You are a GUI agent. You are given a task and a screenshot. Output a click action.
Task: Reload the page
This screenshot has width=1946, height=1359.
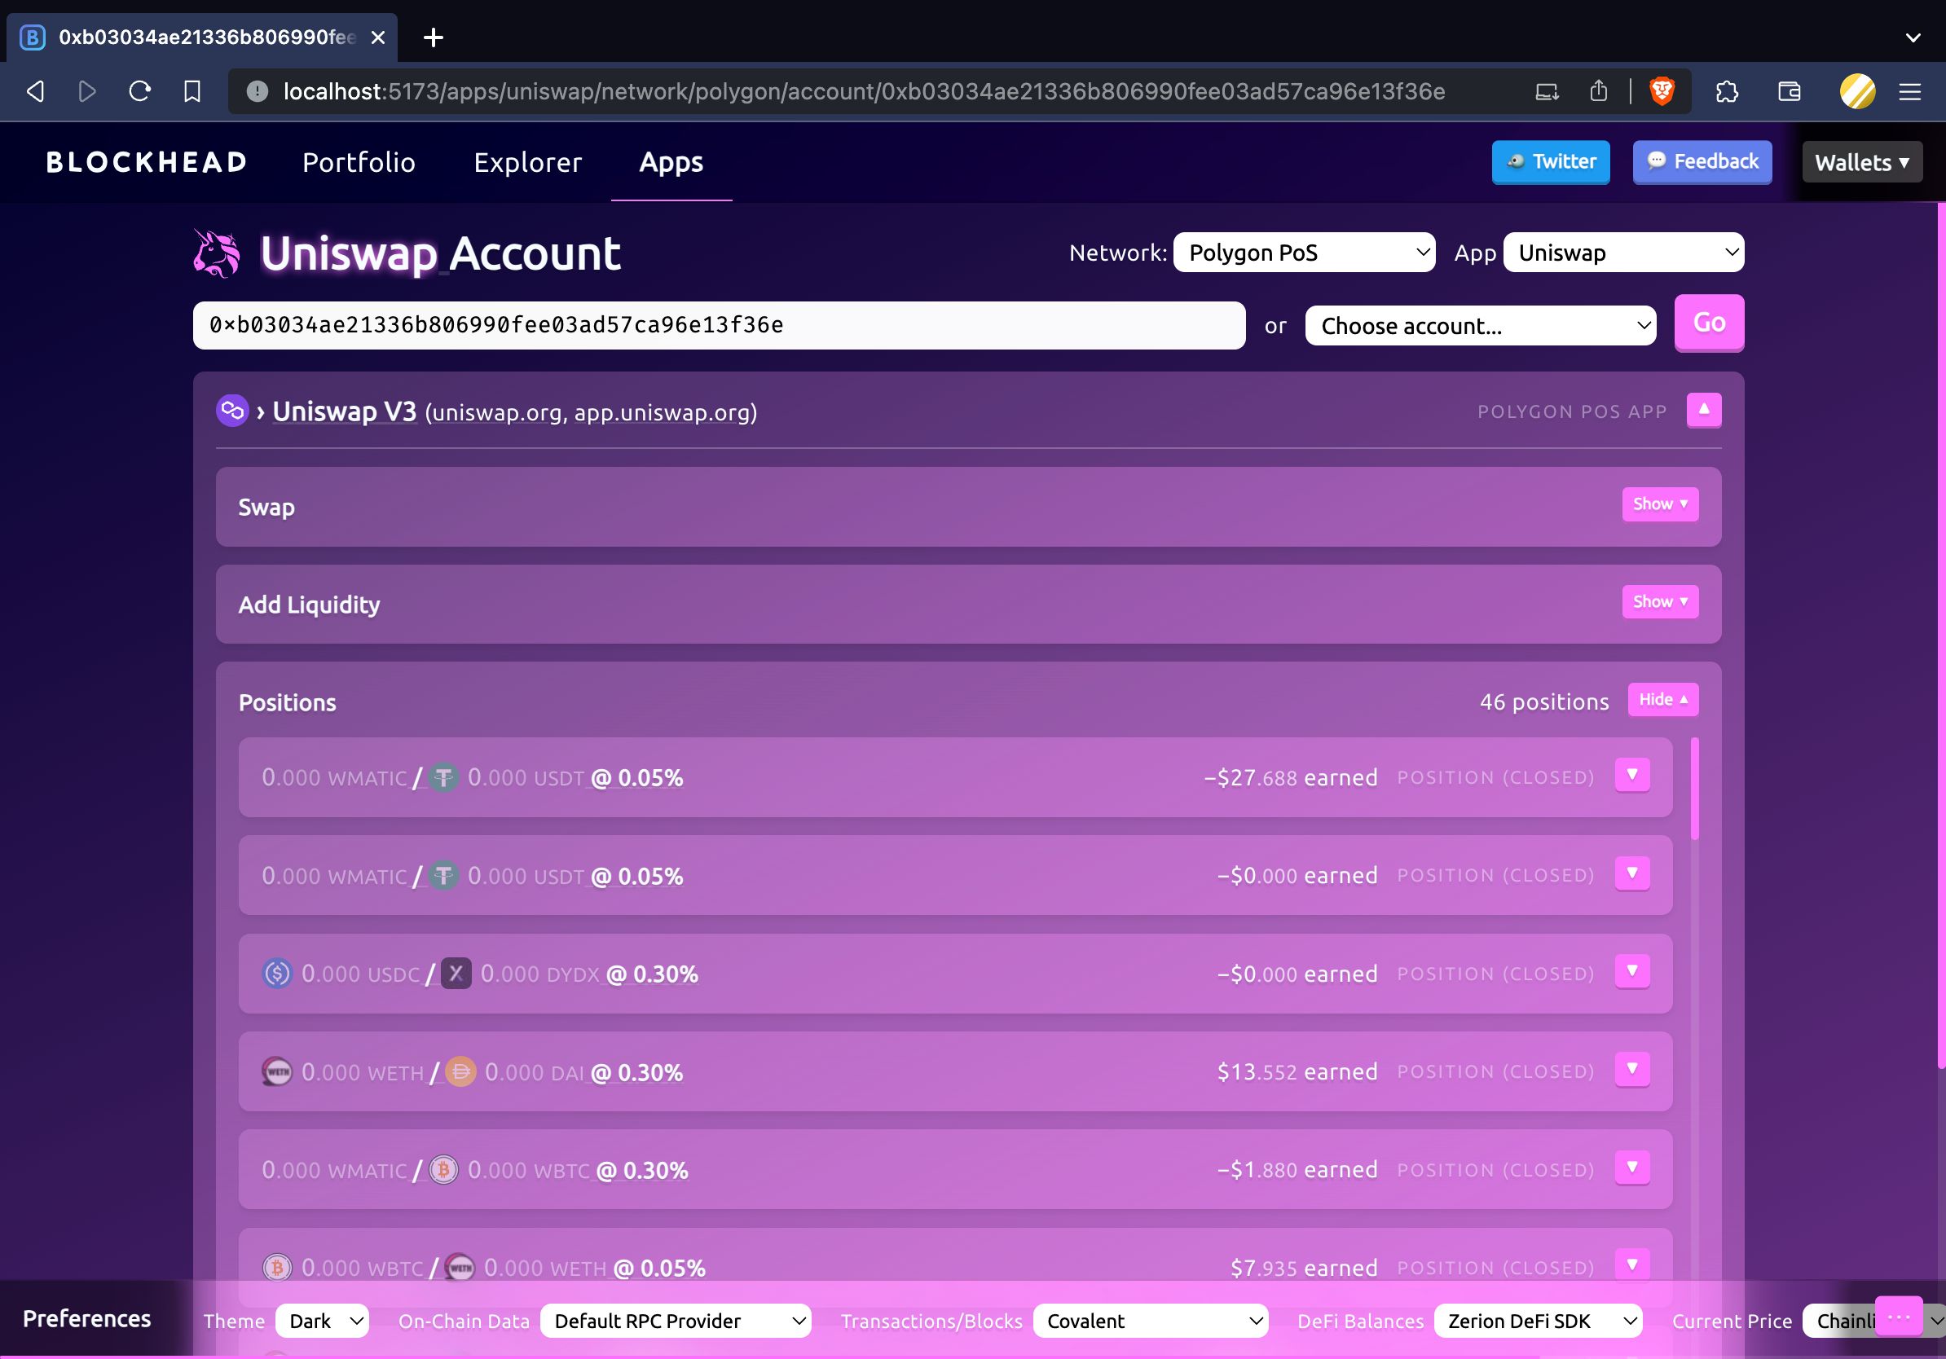click(x=140, y=91)
